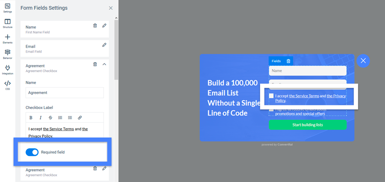Viewport: 385px width, 182px height.
Task: Check the promotions emails checkbox in popup
Action: (x=271, y=110)
